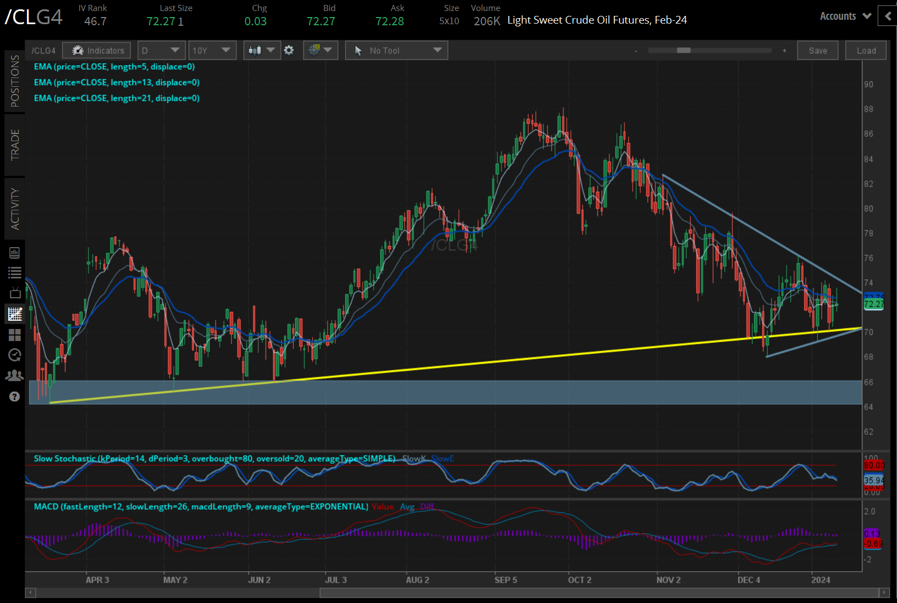Switch to the TRADE side tab
Screen dimensions: 897x603
coord(14,145)
